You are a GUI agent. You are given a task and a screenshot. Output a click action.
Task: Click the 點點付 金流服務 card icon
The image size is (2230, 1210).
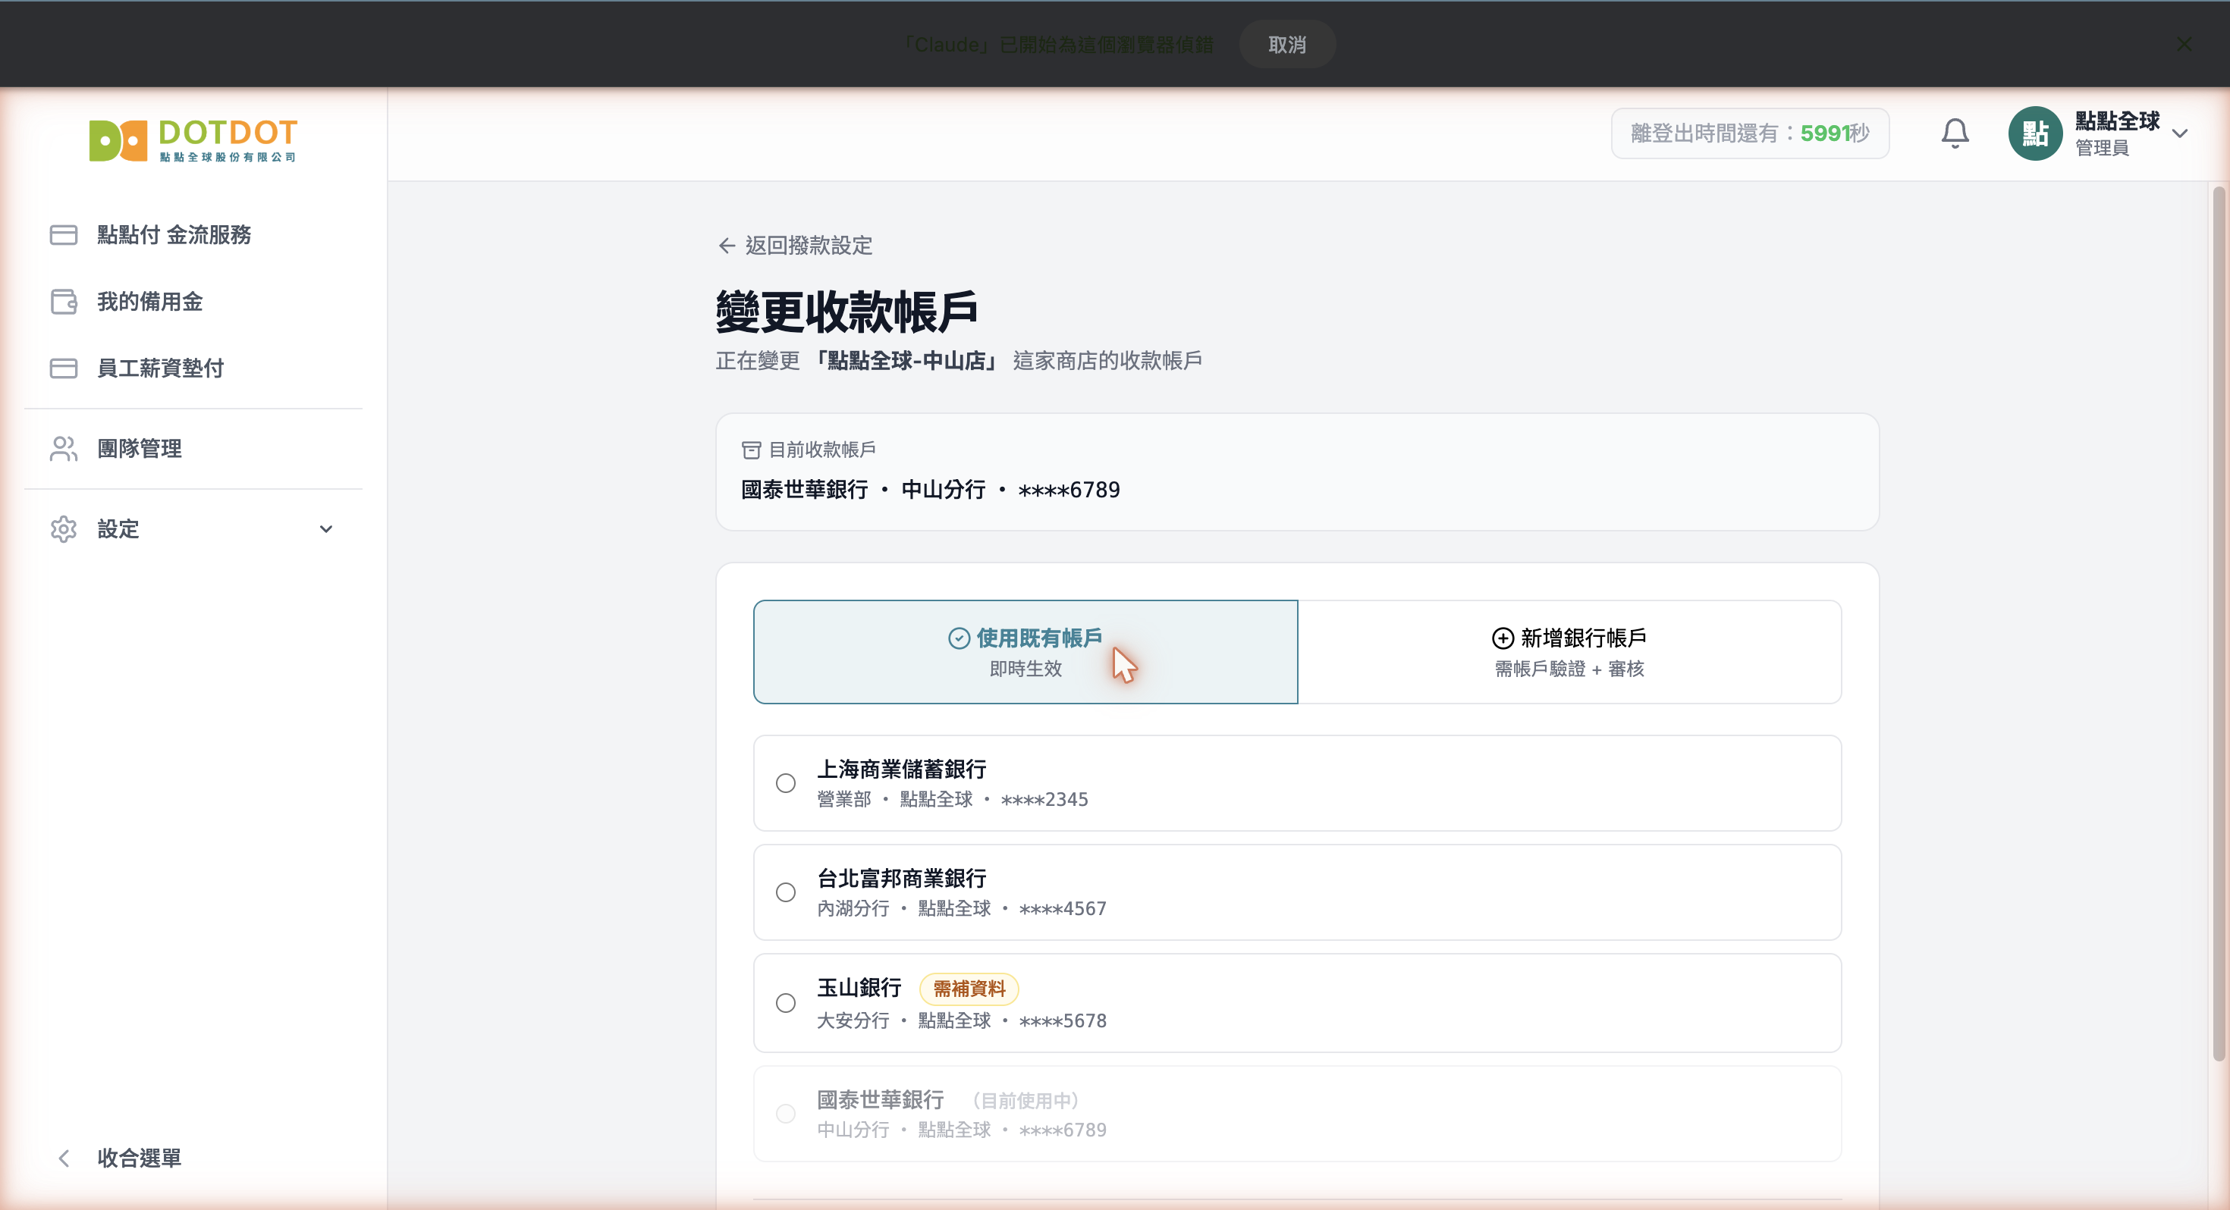pos(63,234)
